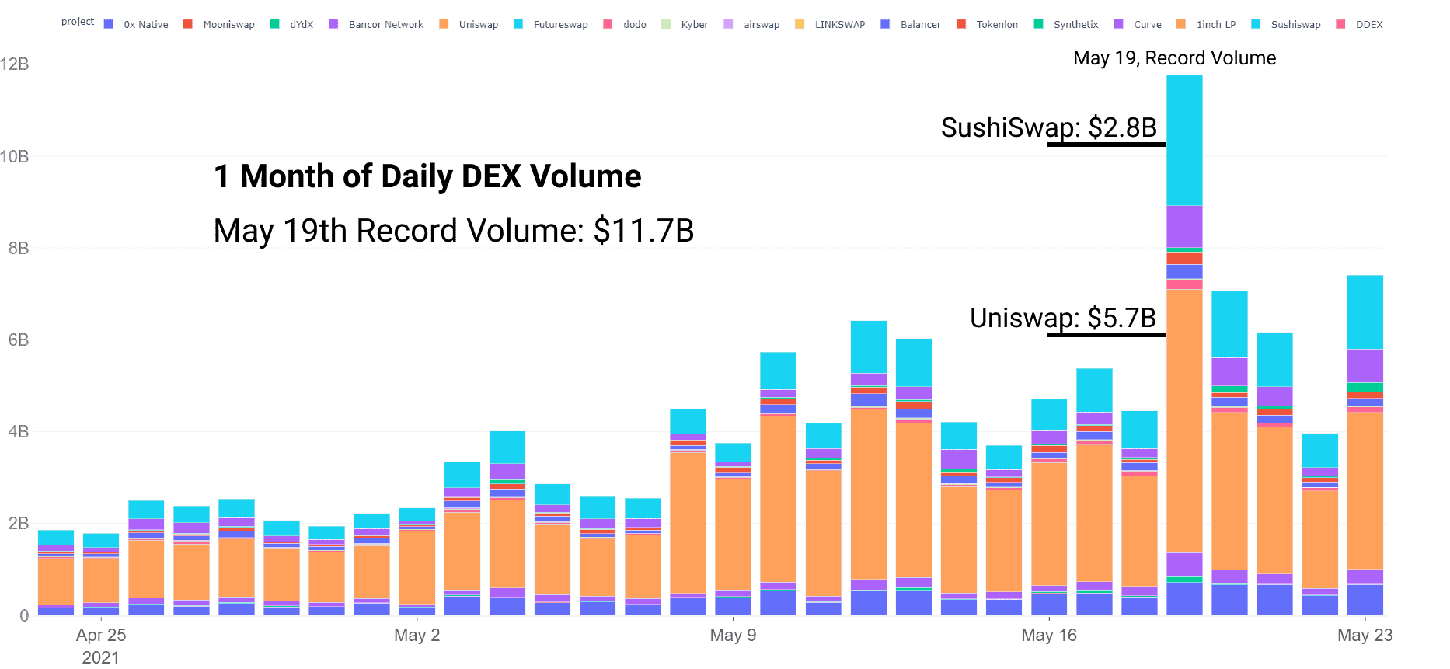Click the 0x Native legend color swatch
Image resolution: width=1450 pixels, height=669 pixels.
[109, 24]
